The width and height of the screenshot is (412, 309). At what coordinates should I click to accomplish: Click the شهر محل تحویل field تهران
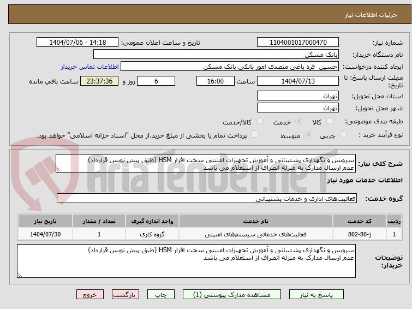pos(298,108)
